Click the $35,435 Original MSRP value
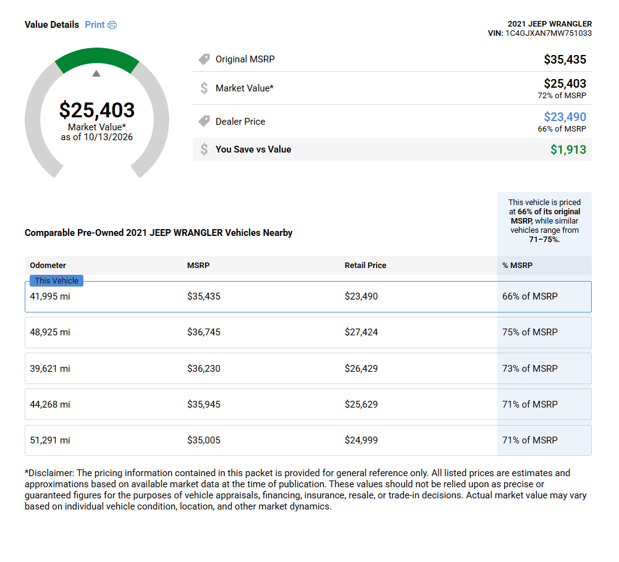 pyautogui.click(x=565, y=59)
